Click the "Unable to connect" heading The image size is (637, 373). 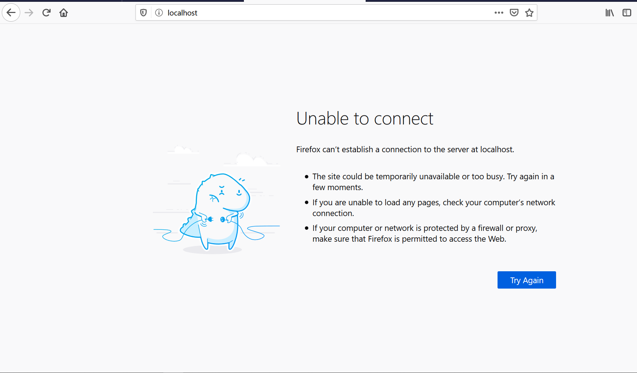(365, 119)
